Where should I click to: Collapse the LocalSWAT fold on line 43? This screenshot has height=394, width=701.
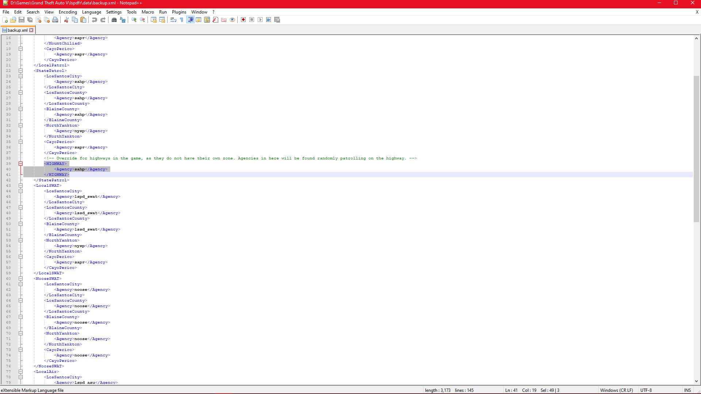pyautogui.click(x=21, y=186)
